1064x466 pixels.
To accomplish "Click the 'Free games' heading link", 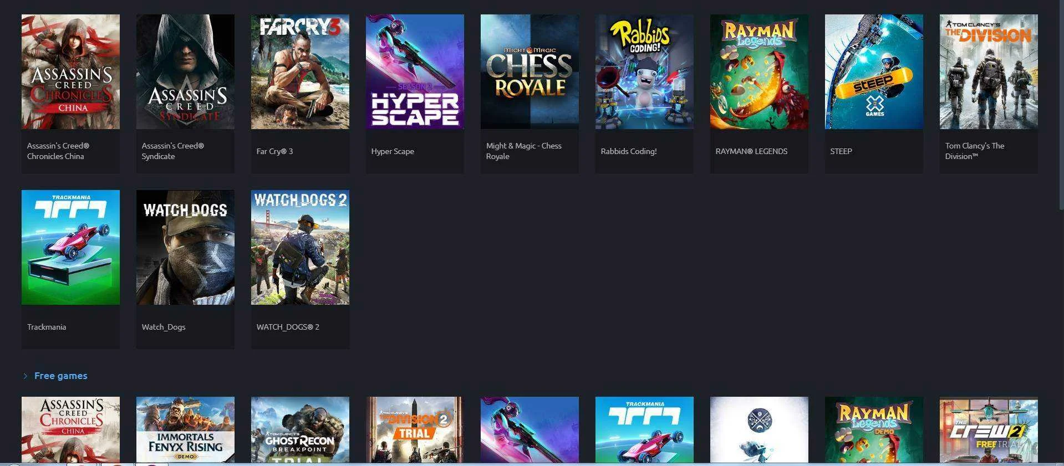I will pos(61,376).
